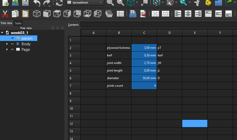
Task: Align cell content left
Action: [x=178, y=14]
